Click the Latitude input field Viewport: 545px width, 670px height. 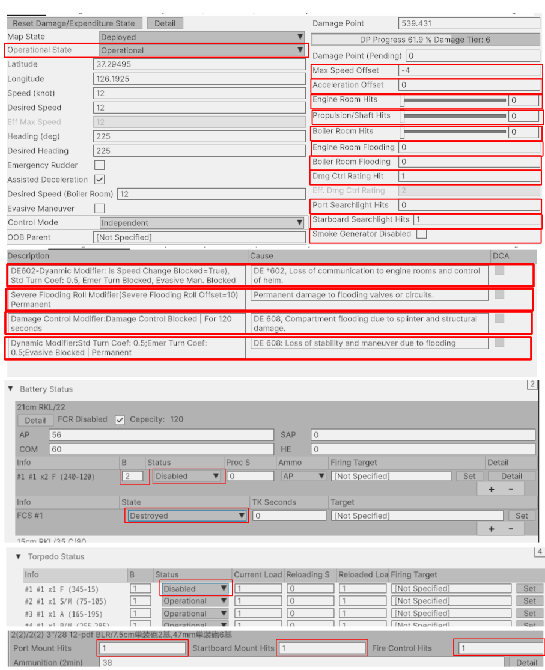199,64
